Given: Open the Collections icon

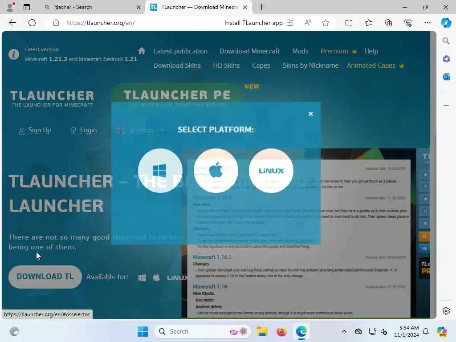Looking at the screenshot, I should [x=388, y=23].
